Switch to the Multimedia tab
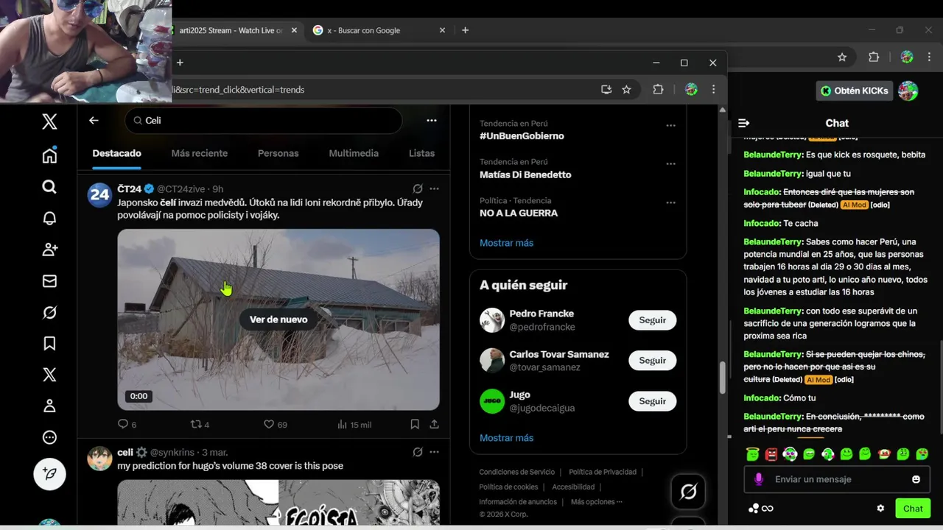943x530 pixels. tap(354, 153)
